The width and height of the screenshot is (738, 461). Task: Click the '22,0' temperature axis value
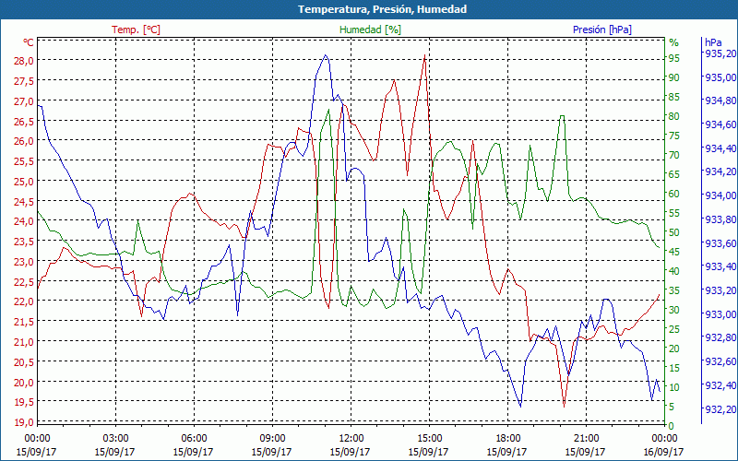(x=24, y=301)
